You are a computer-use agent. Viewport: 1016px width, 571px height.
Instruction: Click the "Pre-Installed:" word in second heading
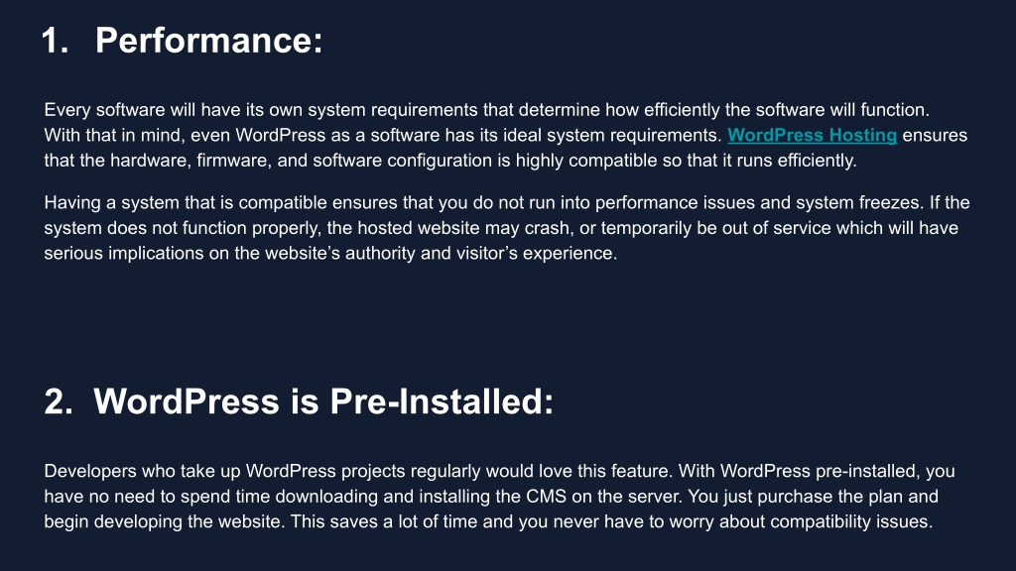point(442,401)
